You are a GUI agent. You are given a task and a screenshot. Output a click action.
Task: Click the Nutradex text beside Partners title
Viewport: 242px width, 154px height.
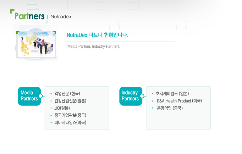click(x=61, y=17)
